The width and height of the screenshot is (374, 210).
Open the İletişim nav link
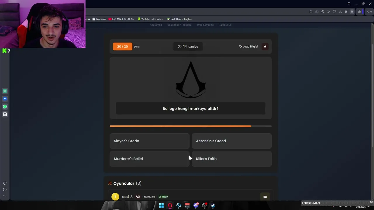click(225, 25)
